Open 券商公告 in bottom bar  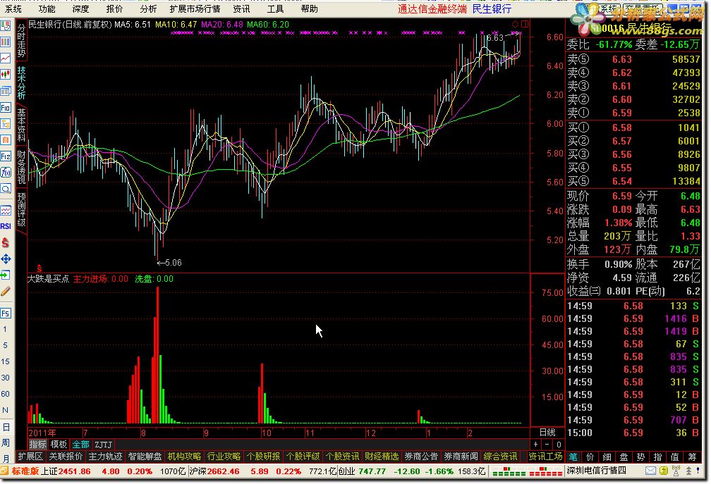click(422, 457)
